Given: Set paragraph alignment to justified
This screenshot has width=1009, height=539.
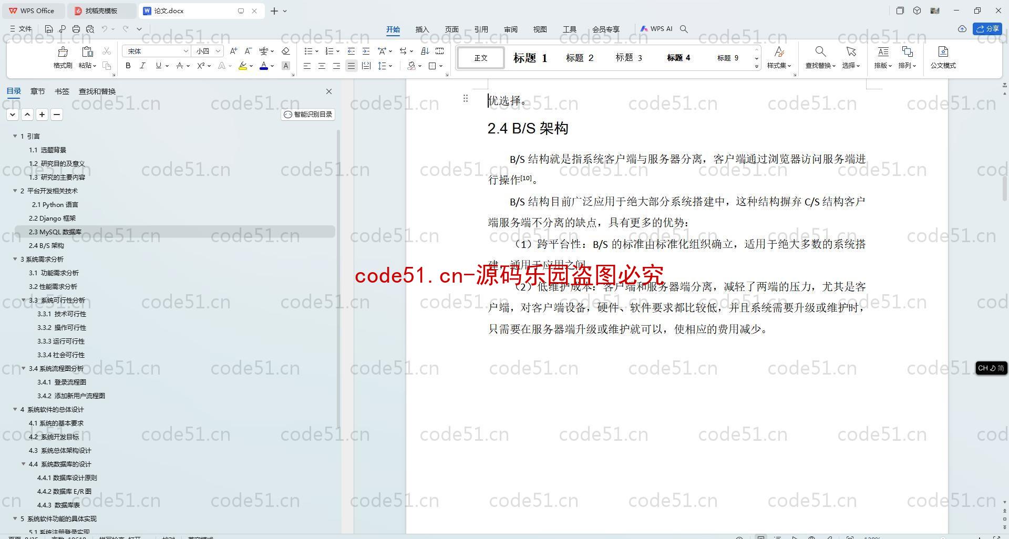Looking at the screenshot, I should point(351,66).
